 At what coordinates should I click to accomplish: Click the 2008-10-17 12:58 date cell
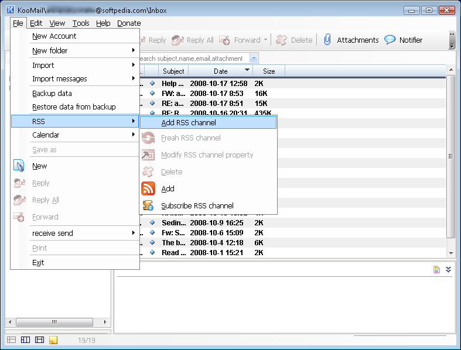point(218,84)
